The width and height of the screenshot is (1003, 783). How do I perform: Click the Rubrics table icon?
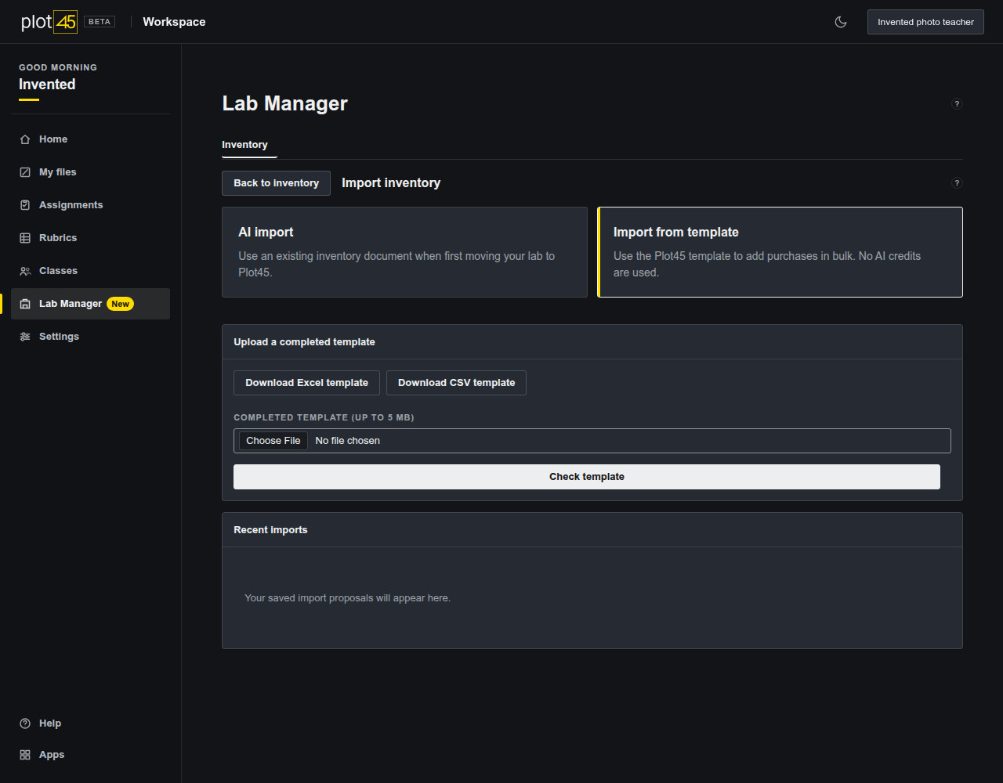[x=25, y=238]
